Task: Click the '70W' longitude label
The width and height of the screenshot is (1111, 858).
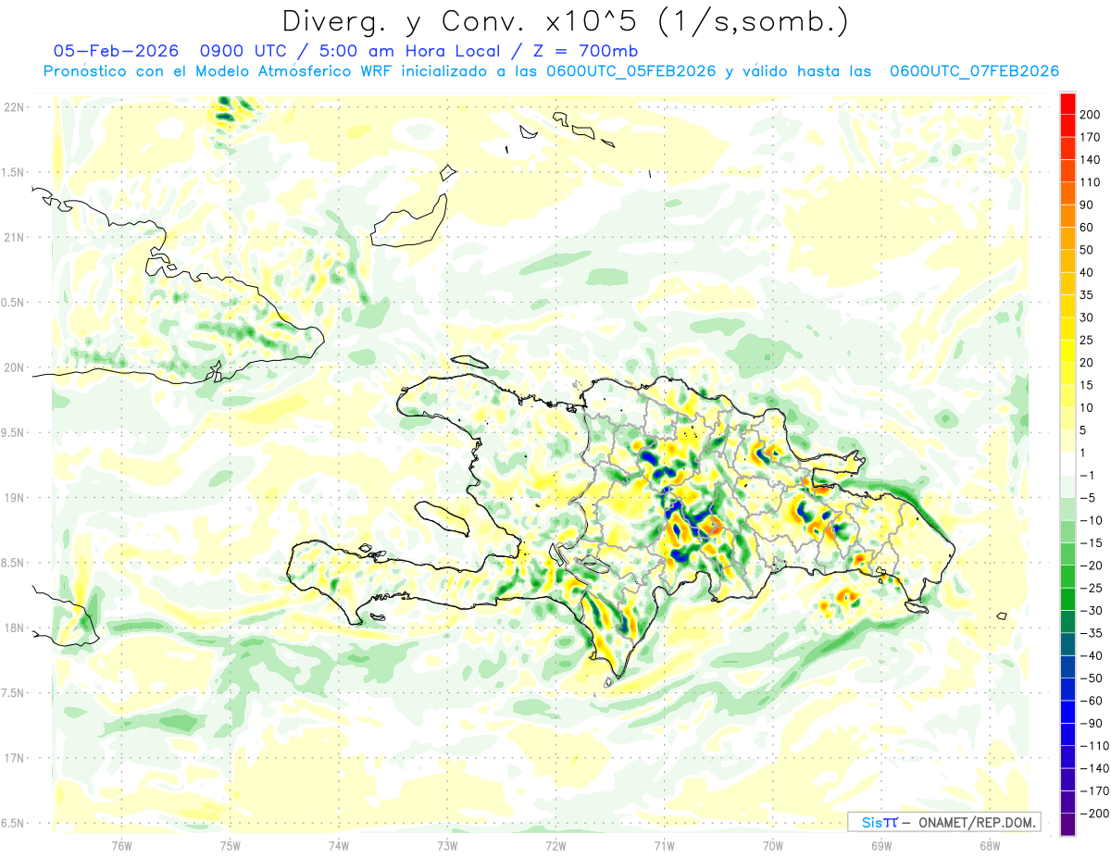Action: pyautogui.click(x=773, y=846)
